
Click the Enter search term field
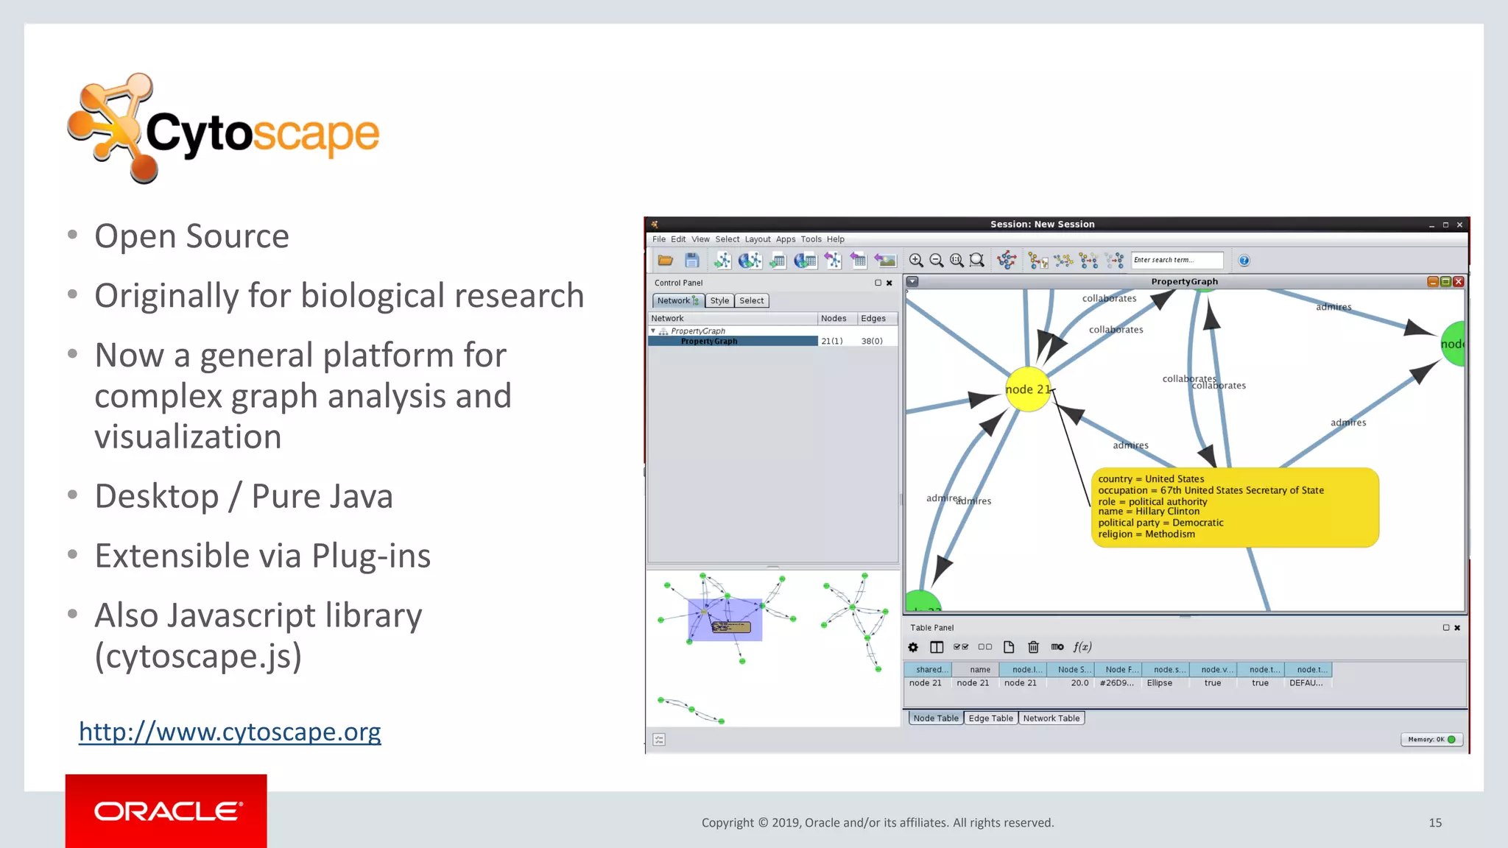point(1176,261)
